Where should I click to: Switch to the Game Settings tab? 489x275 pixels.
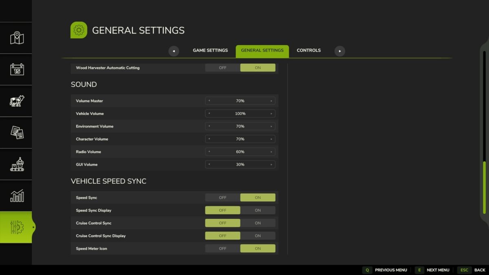(210, 50)
